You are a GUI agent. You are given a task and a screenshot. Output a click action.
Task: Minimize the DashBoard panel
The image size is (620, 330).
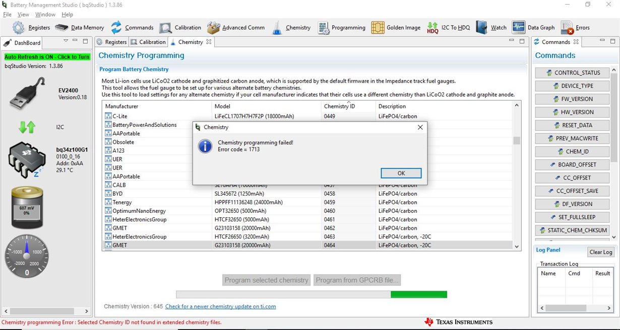click(75, 41)
